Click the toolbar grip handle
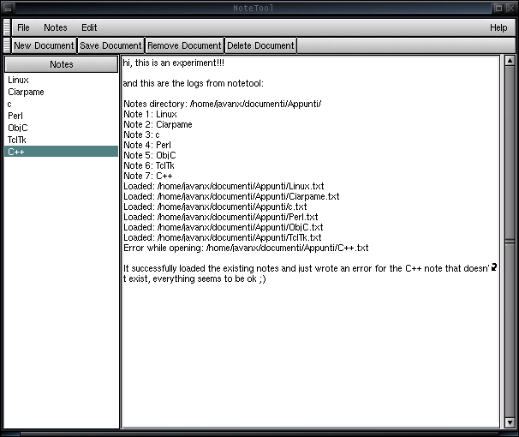The width and height of the screenshot is (519, 437). (8, 45)
